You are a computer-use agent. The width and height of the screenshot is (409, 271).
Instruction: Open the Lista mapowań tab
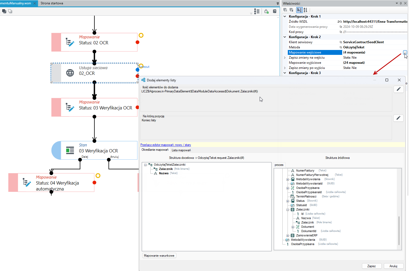tap(181, 150)
